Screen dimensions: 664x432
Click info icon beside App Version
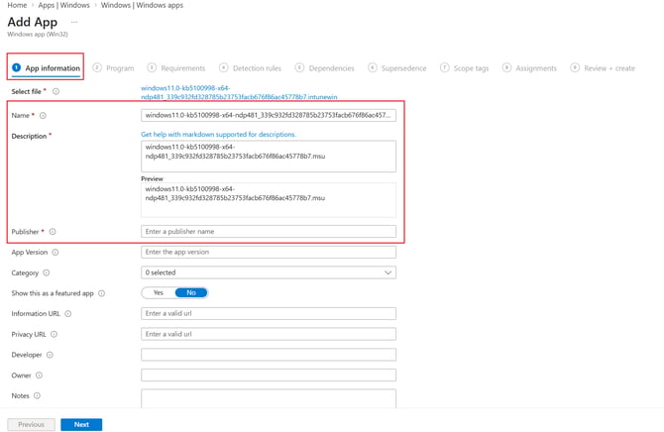coord(55,253)
